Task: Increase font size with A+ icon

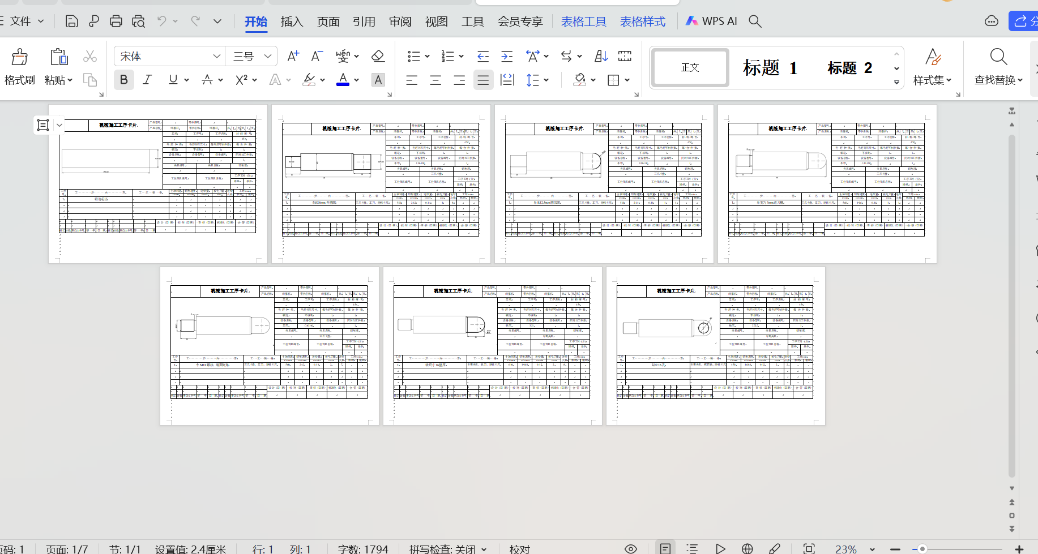Action: tap(293, 56)
